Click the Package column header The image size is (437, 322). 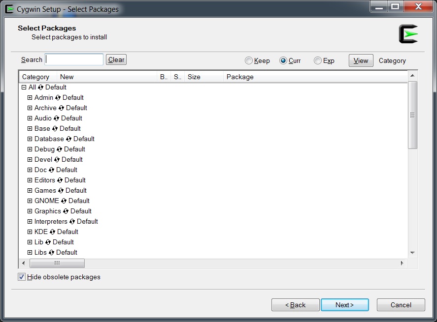coord(315,77)
